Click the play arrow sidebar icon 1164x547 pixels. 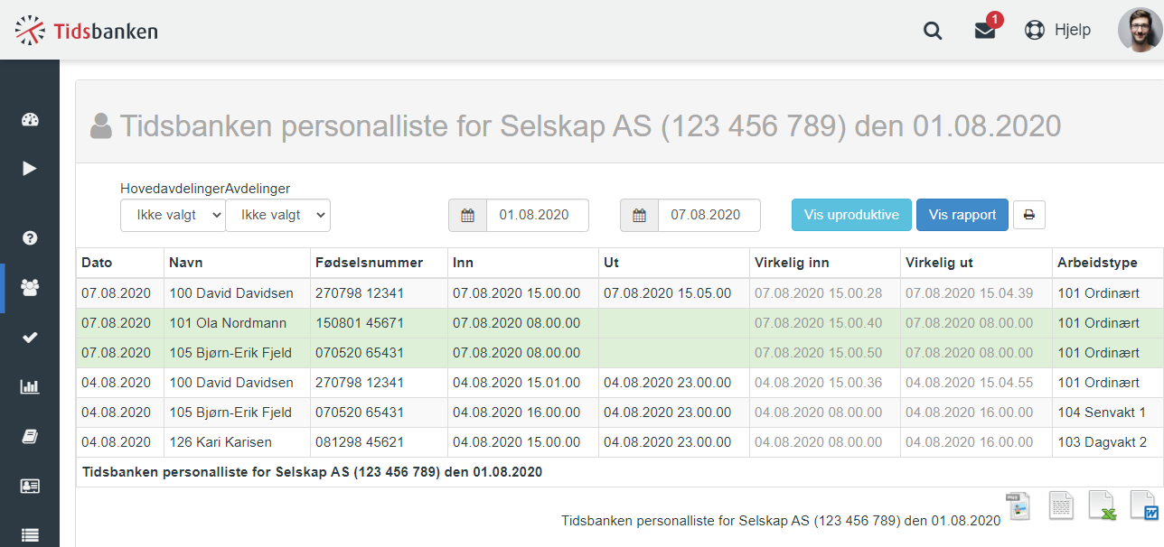[x=30, y=168]
